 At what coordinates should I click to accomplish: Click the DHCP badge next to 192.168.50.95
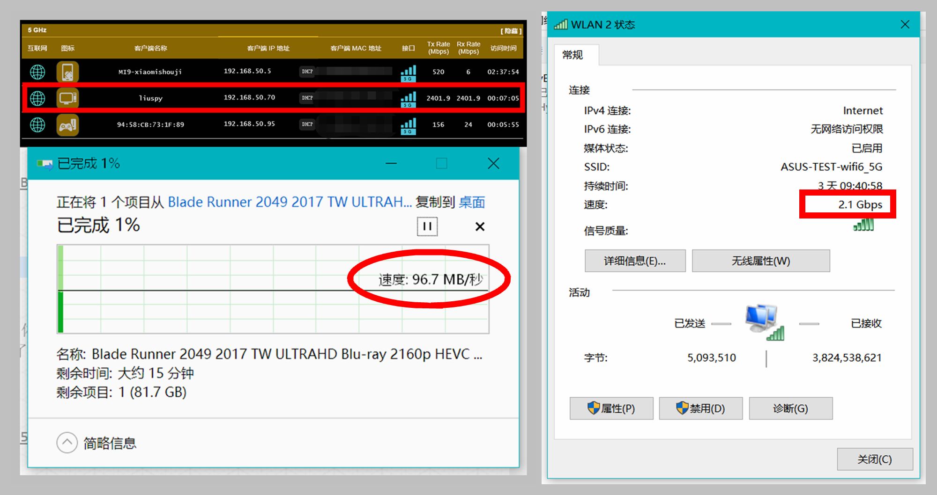(307, 124)
